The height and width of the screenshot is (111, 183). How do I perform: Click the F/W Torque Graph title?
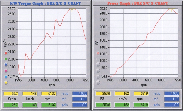click(45, 3)
